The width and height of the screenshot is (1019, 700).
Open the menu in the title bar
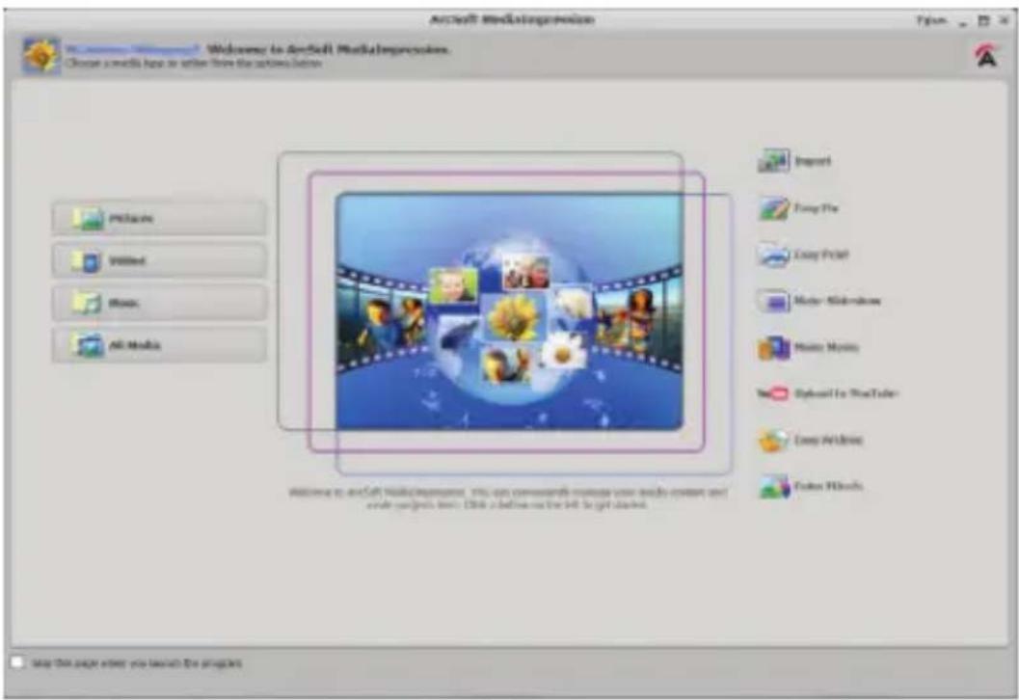point(930,21)
